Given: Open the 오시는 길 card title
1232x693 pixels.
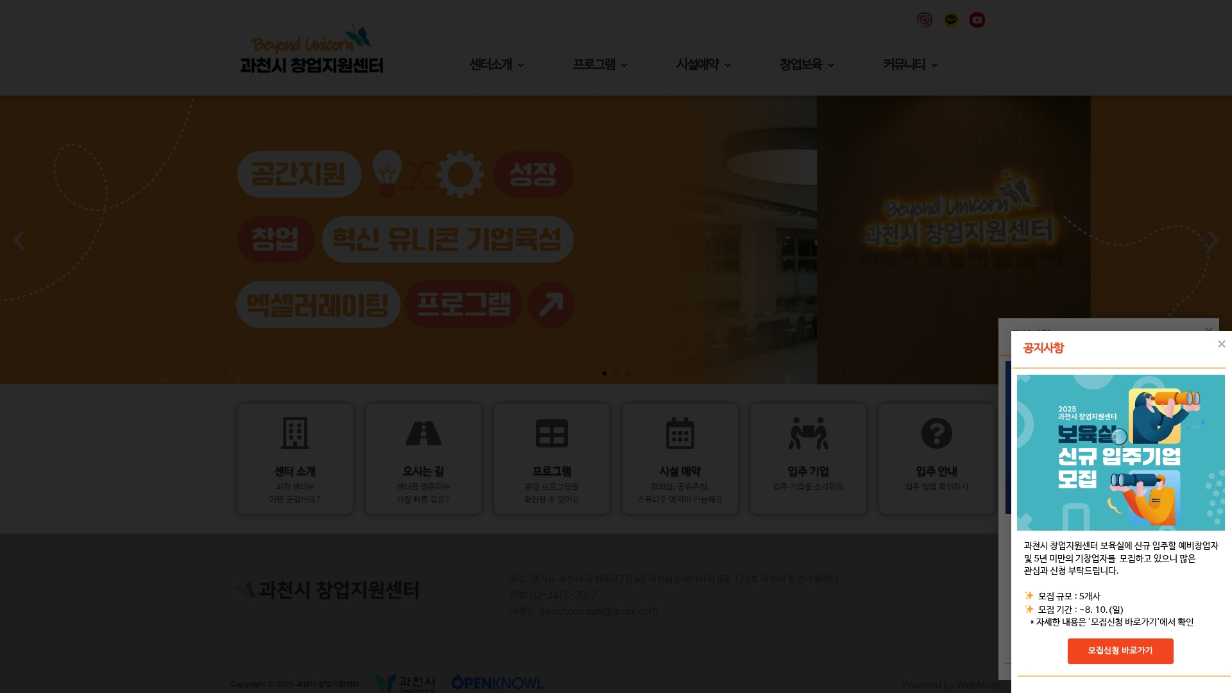Looking at the screenshot, I should (424, 471).
